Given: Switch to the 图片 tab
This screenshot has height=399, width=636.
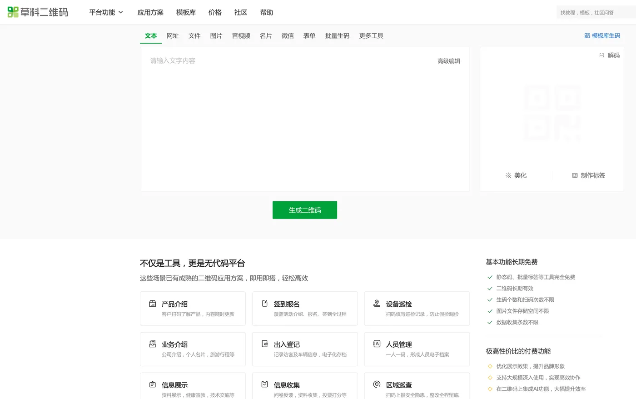Looking at the screenshot, I should tap(216, 36).
